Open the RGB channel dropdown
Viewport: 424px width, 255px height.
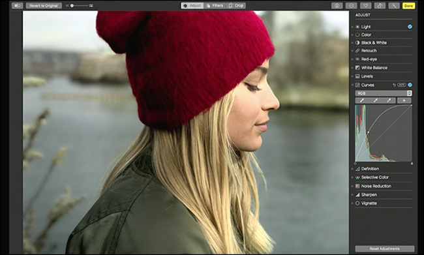384,93
